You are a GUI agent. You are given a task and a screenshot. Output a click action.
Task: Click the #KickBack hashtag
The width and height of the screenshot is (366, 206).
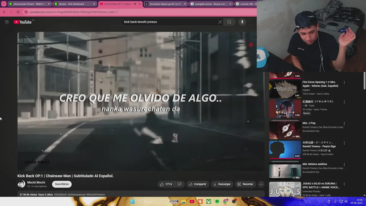(x=60, y=195)
